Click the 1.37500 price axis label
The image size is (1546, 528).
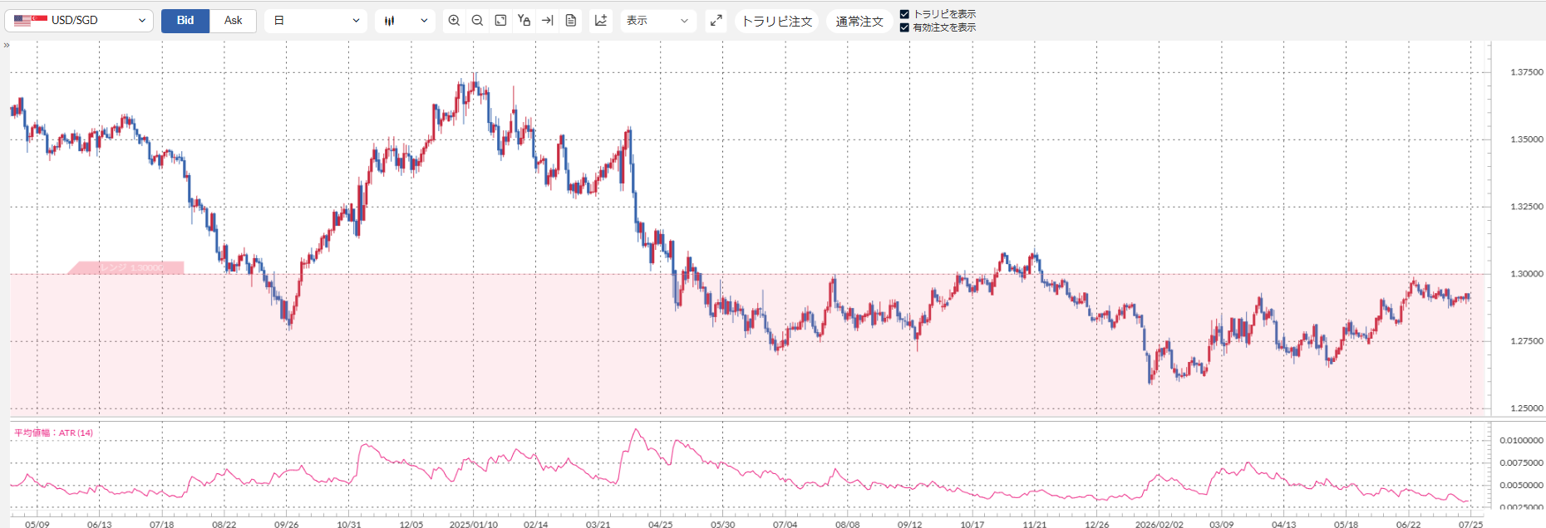pos(1526,72)
